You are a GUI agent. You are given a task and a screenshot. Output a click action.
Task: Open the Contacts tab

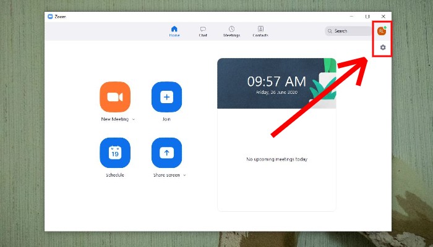click(260, 31)
